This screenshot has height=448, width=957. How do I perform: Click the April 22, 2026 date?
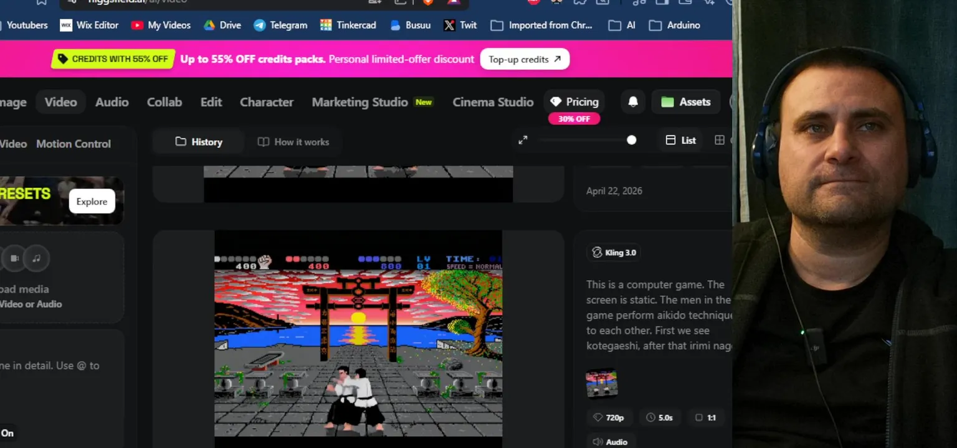tap(614, 191)
